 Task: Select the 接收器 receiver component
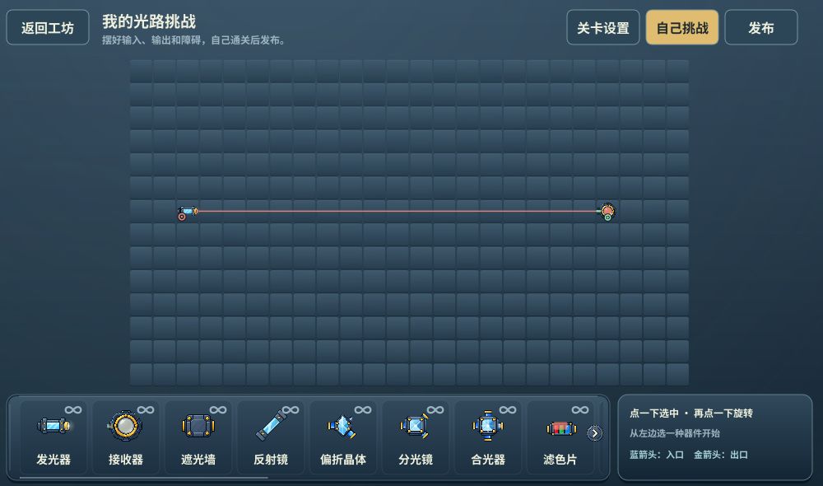click(x=125, y=437)
